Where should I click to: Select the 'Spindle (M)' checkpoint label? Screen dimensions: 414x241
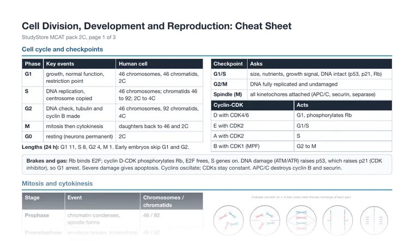228,94
